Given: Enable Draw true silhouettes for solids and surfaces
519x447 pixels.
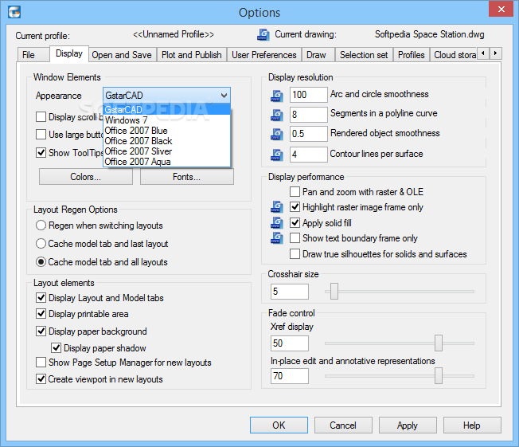Looking at the screenshot, I should tap(295, 254).
